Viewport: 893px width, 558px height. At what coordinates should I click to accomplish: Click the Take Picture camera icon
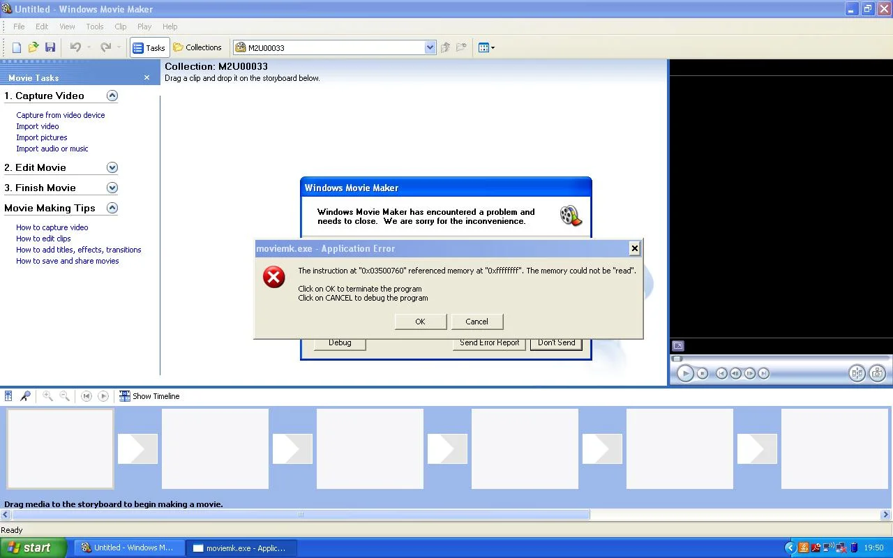pyautogui.click(x=878, y=373)
